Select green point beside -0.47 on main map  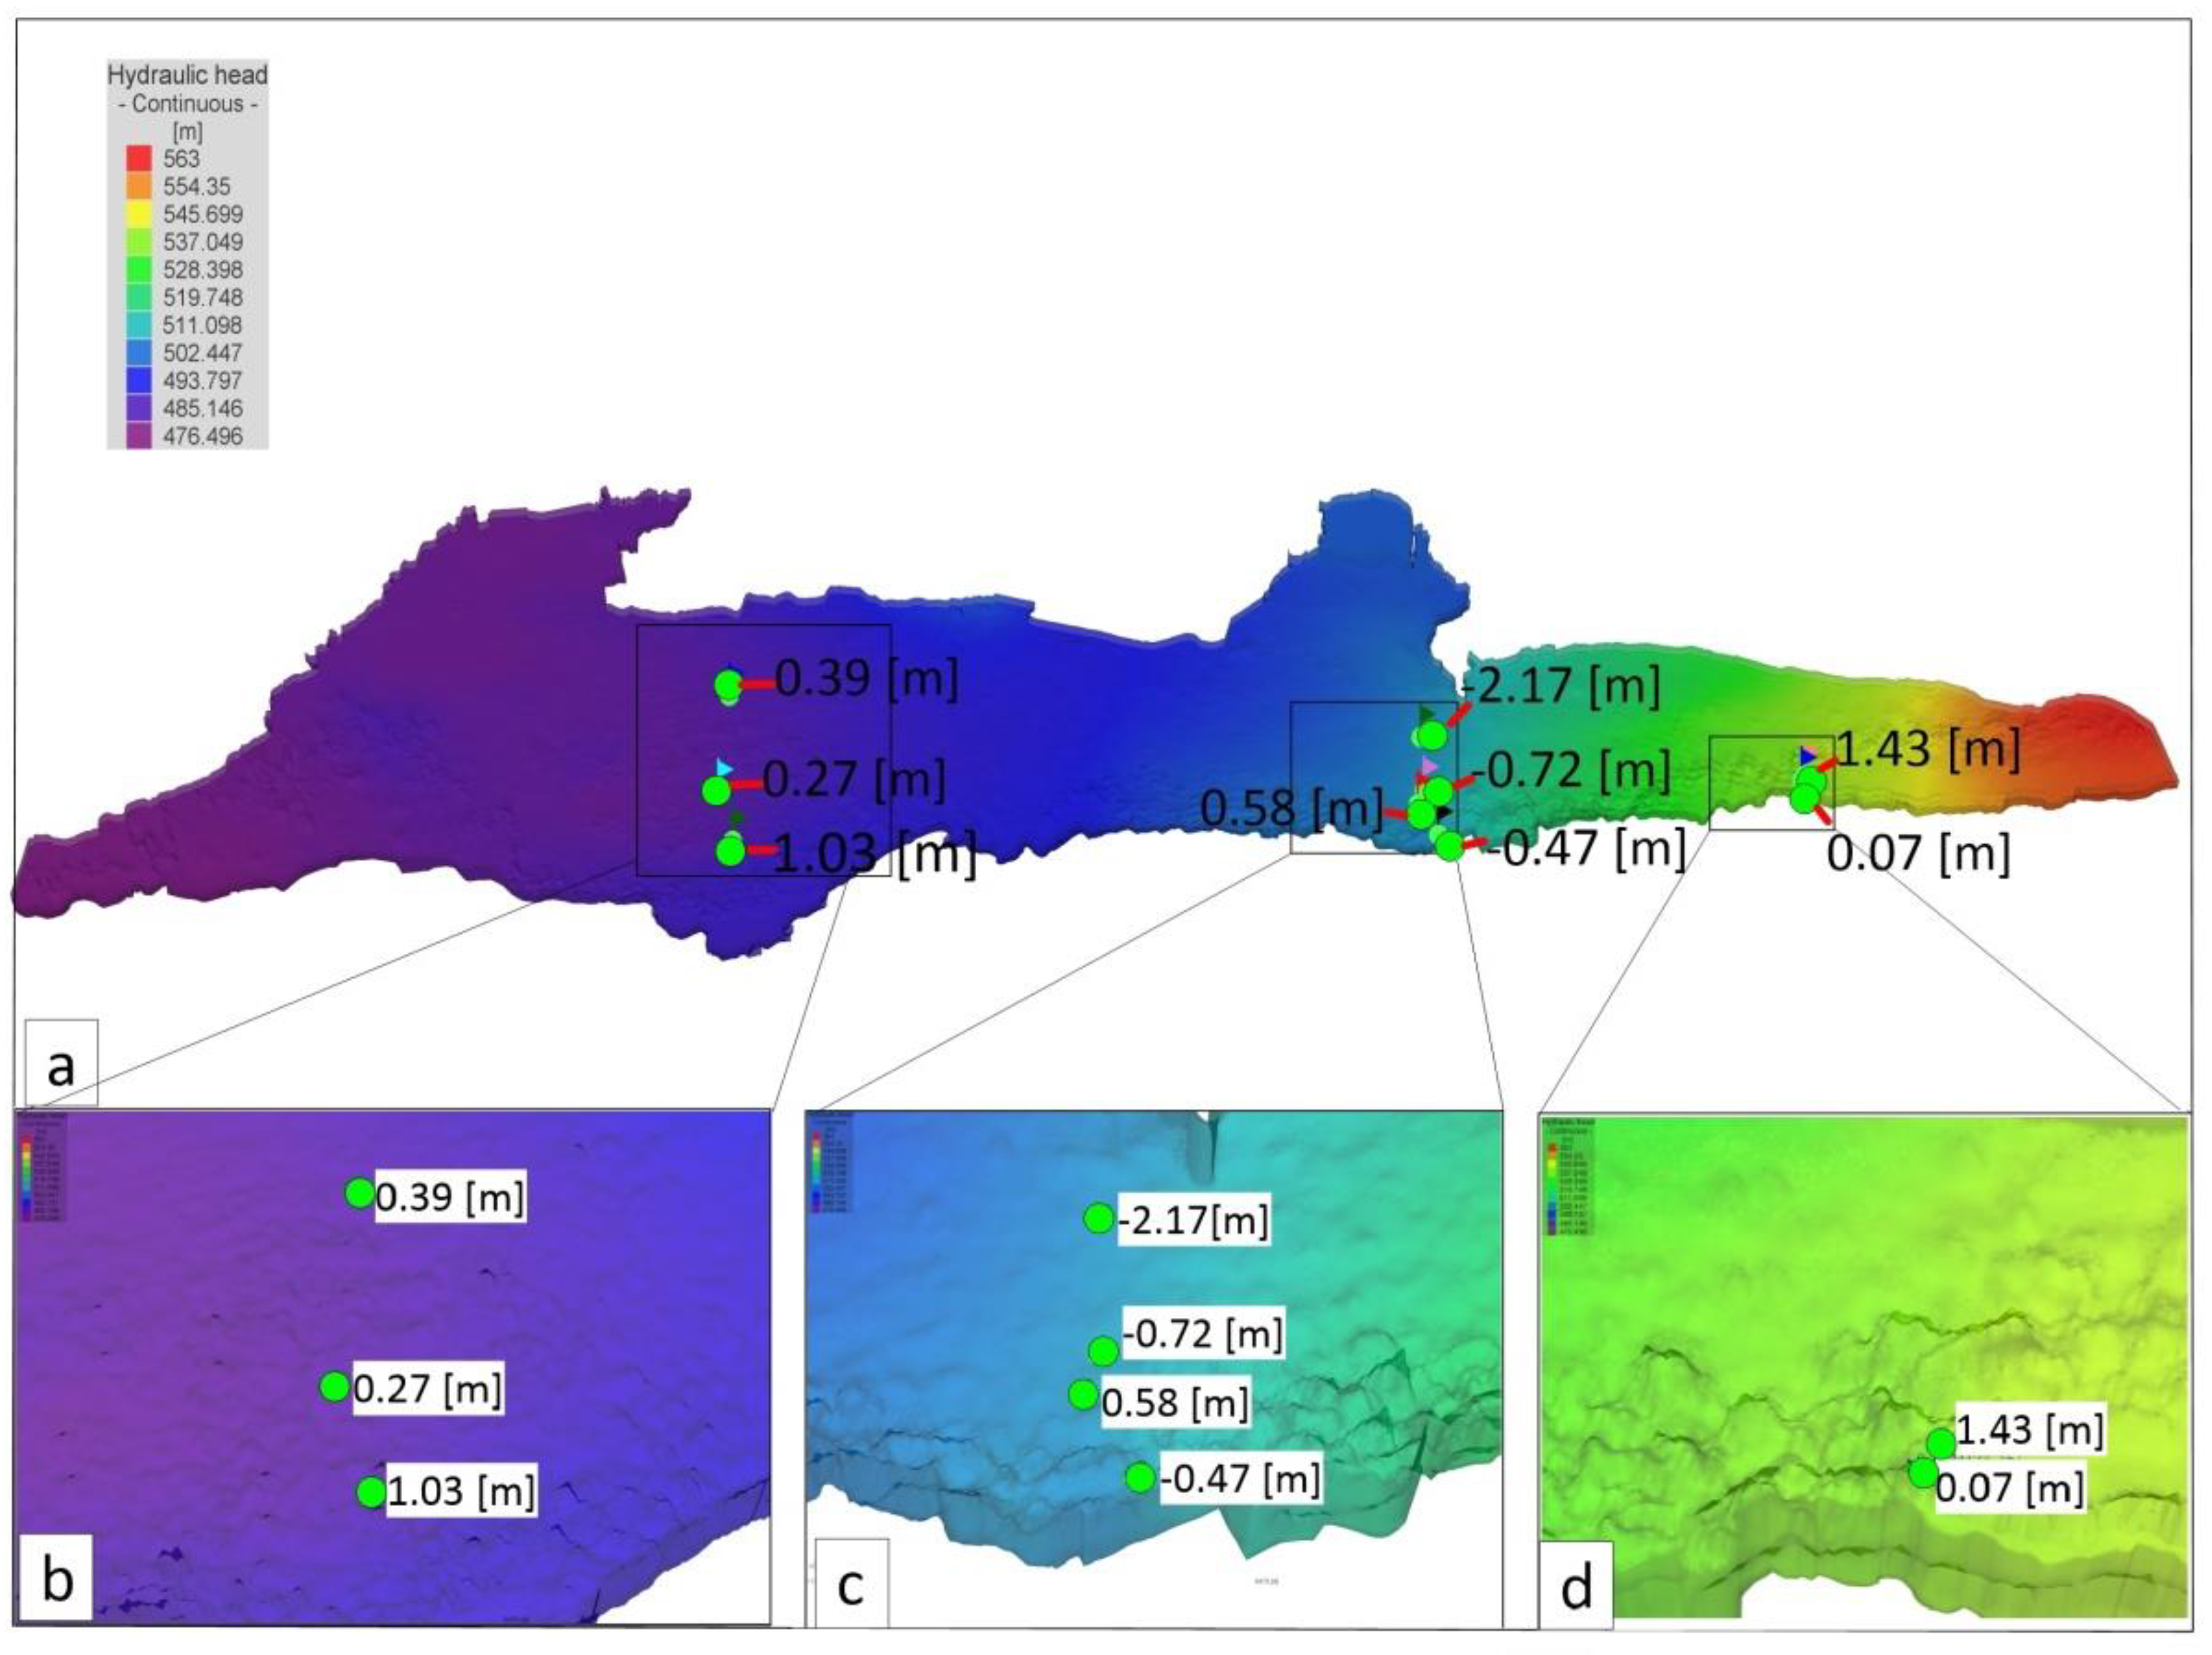[1449, 847]
